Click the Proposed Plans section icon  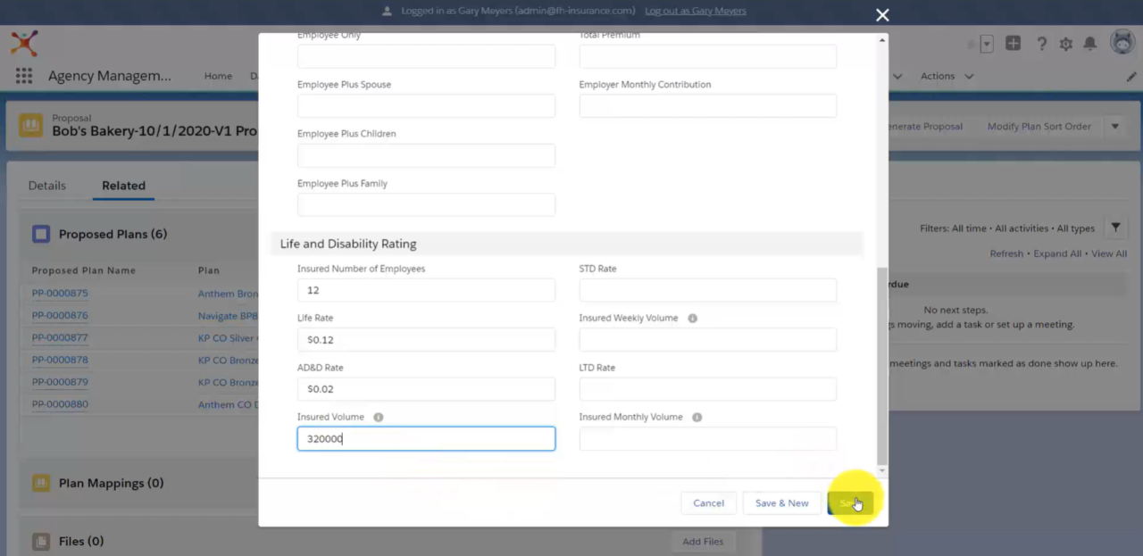(x=40, y=233)
